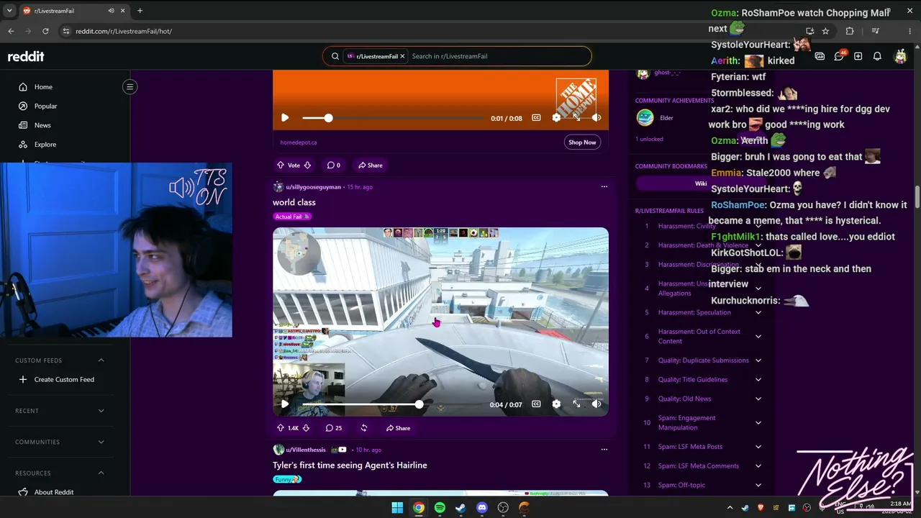The width and height of the screenshot is (921, 518).
Task: Open a new Chrome tab
Action: point(140,11)
